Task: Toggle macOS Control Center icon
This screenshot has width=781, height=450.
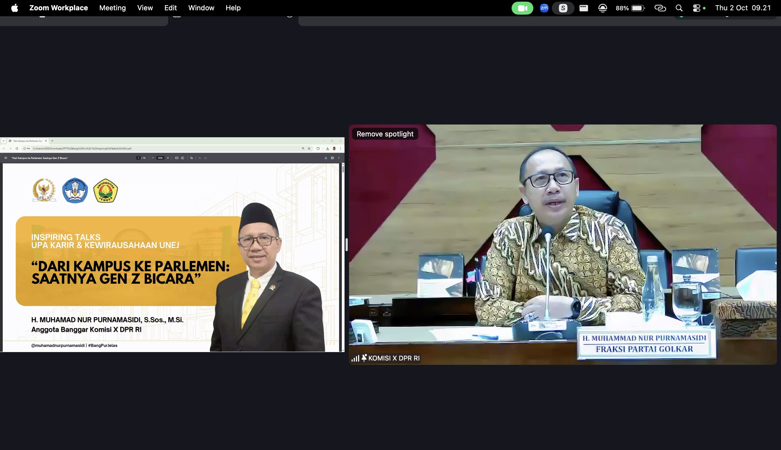Action: coord(696,8)
